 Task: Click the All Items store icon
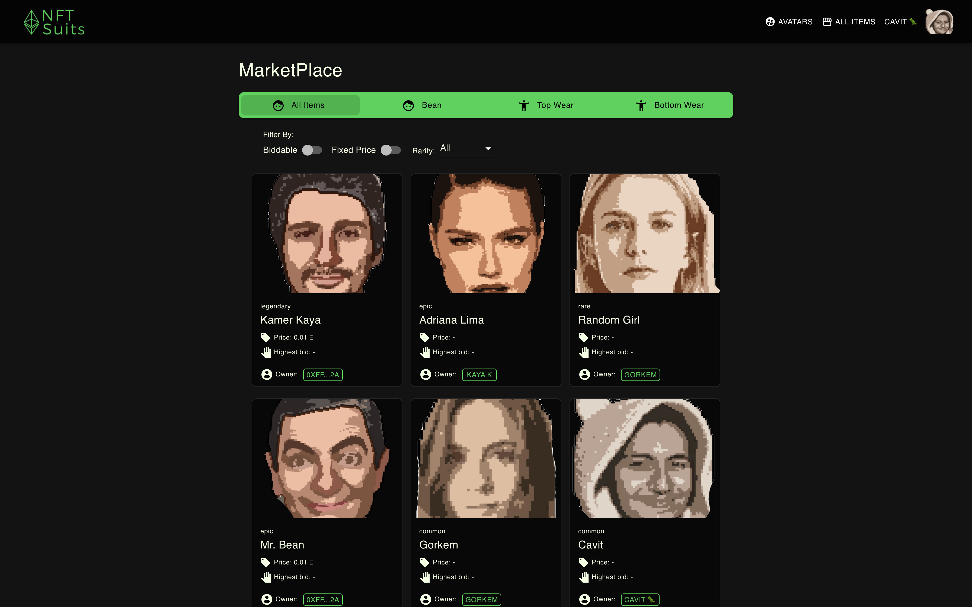pyautogui.click(x=827, y=22)
